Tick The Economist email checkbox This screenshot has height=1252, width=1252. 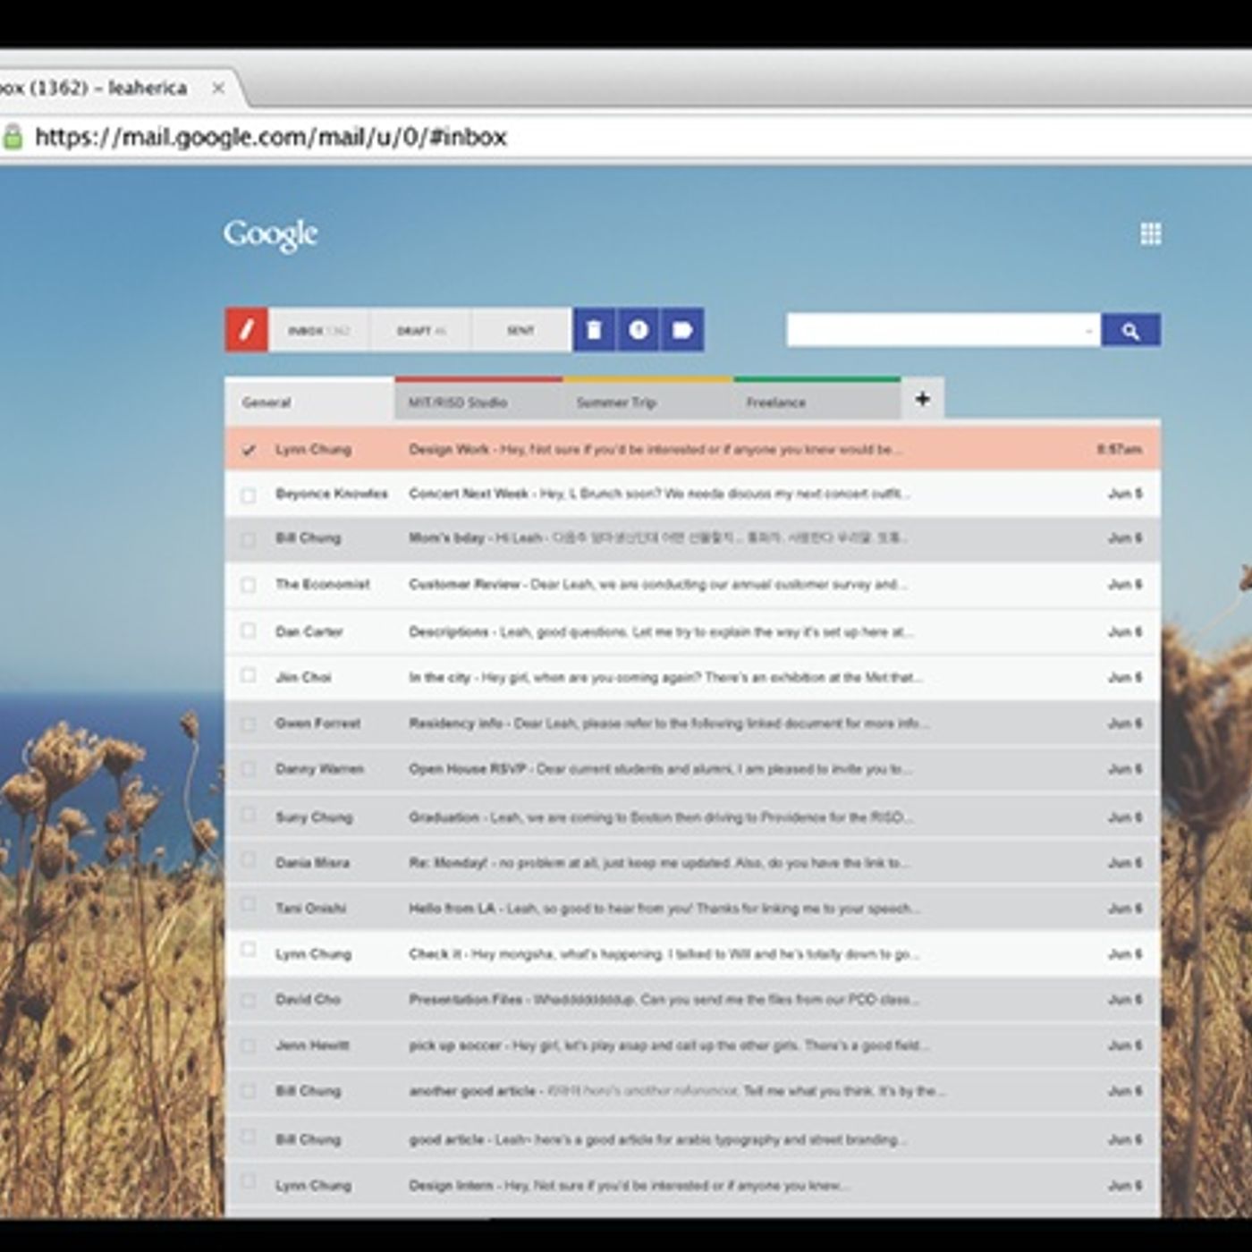coord(249,585)
